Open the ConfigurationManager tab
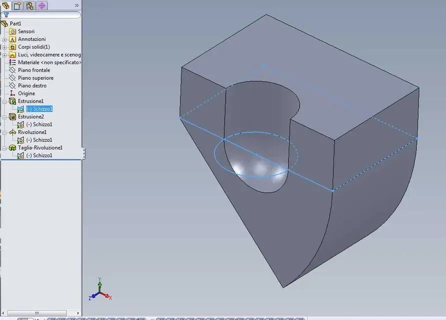The image size is (446, 320). click(29, 5)
